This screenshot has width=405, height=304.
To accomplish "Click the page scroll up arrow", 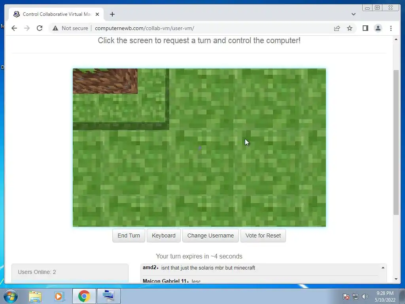I will [396, 40].
